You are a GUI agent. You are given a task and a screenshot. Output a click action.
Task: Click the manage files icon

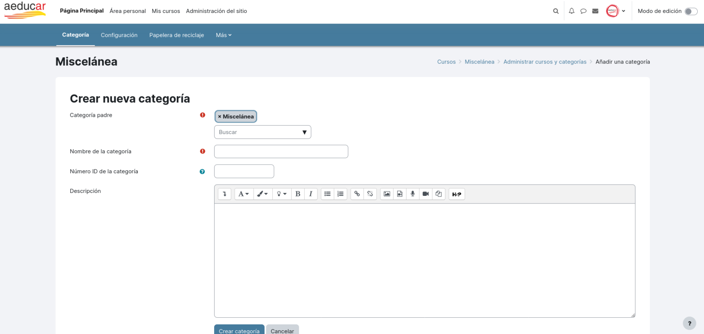[x=439, y=194]
